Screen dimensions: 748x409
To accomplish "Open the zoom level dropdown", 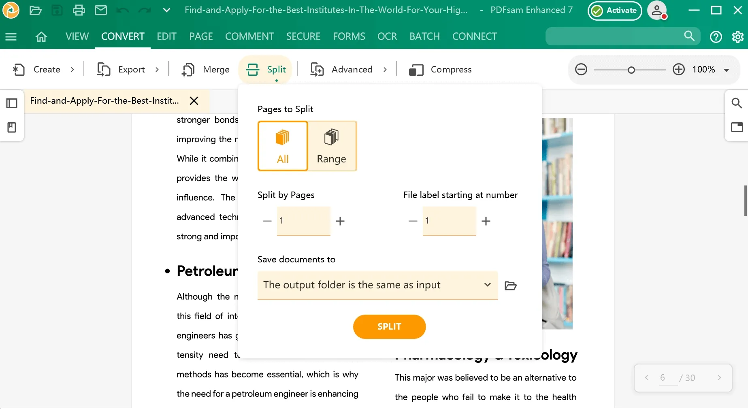I will coord(725,69).
